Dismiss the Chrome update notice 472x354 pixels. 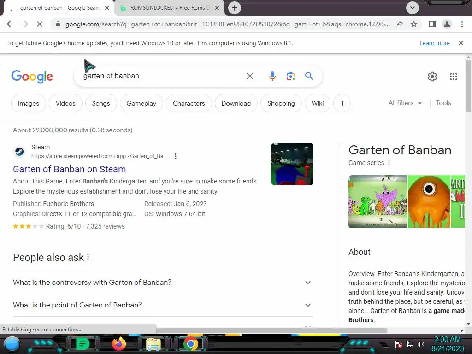coord(461,43)
